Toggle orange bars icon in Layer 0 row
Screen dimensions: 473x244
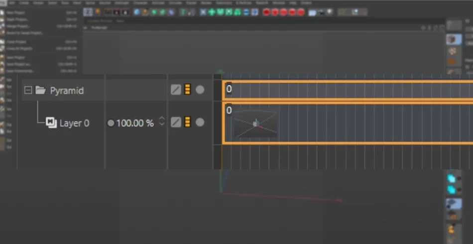[x=187, y=122]
